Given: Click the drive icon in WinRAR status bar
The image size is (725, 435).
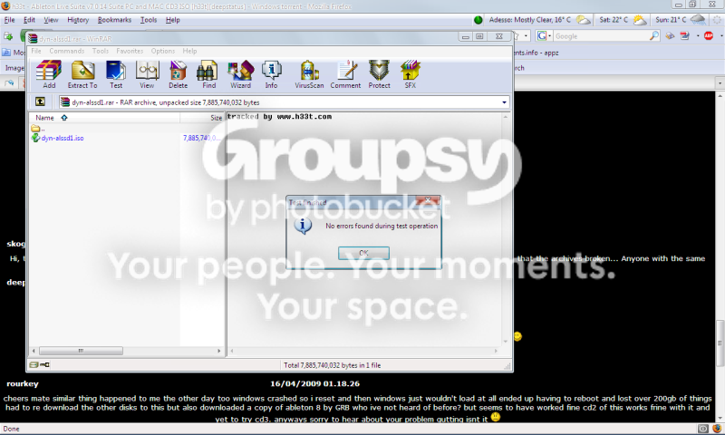Looking at the screenshot, I should click(34, 364).
